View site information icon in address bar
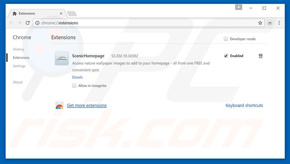This screenshot has height=164, width=290. pos(37,23)
